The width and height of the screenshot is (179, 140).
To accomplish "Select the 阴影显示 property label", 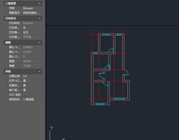I will 14,13.
